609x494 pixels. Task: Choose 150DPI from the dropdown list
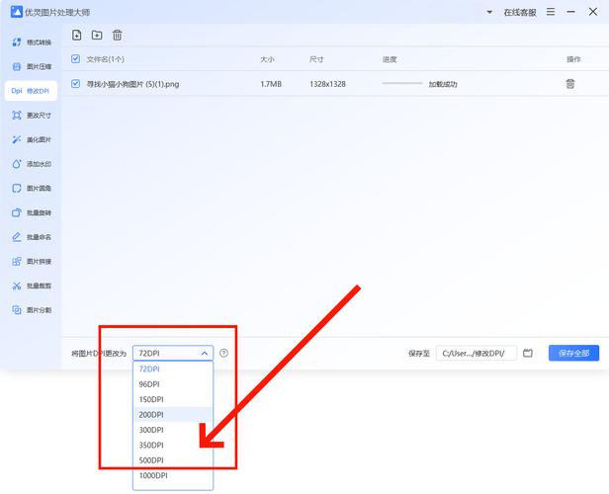[173, 399]
